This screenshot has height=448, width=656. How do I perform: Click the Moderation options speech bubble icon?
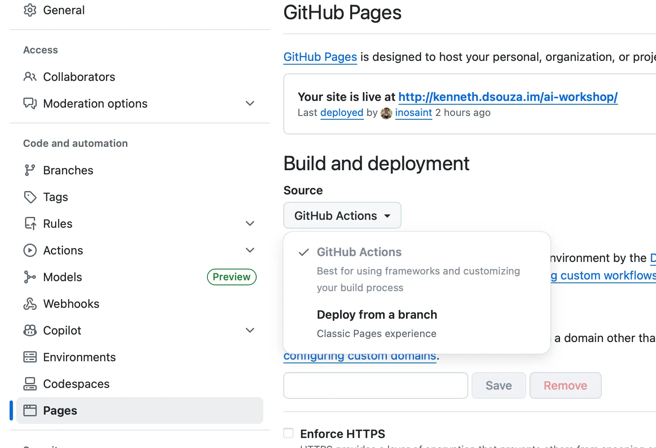[30, 103]
